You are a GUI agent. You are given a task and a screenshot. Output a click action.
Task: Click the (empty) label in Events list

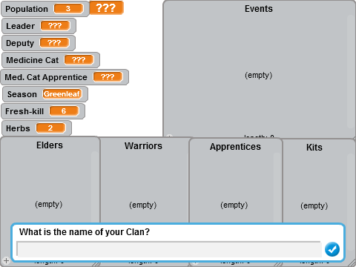click(x=259, y=75)
